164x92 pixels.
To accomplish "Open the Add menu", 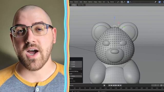I will click(81, 2).
